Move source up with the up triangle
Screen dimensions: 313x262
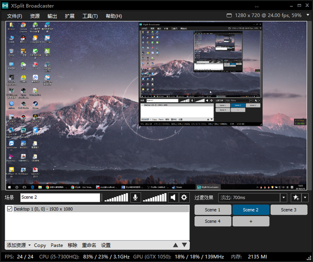point(176,245)
